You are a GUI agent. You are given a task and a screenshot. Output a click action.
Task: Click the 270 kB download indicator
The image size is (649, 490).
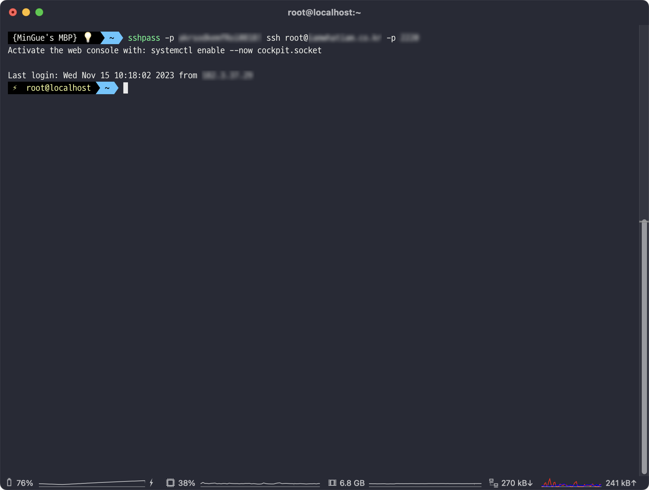[x=517, y=483]
